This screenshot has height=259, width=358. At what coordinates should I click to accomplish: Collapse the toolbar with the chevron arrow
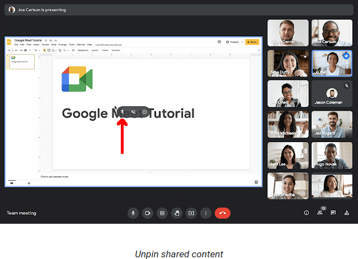pos(258,50)
